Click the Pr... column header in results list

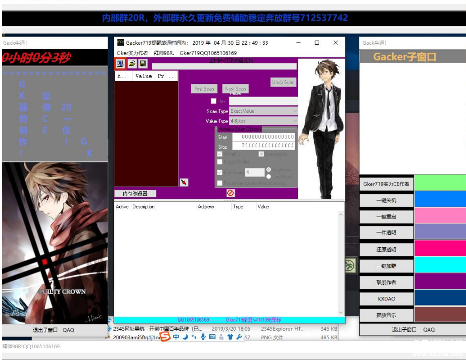[x=165, y=76]
